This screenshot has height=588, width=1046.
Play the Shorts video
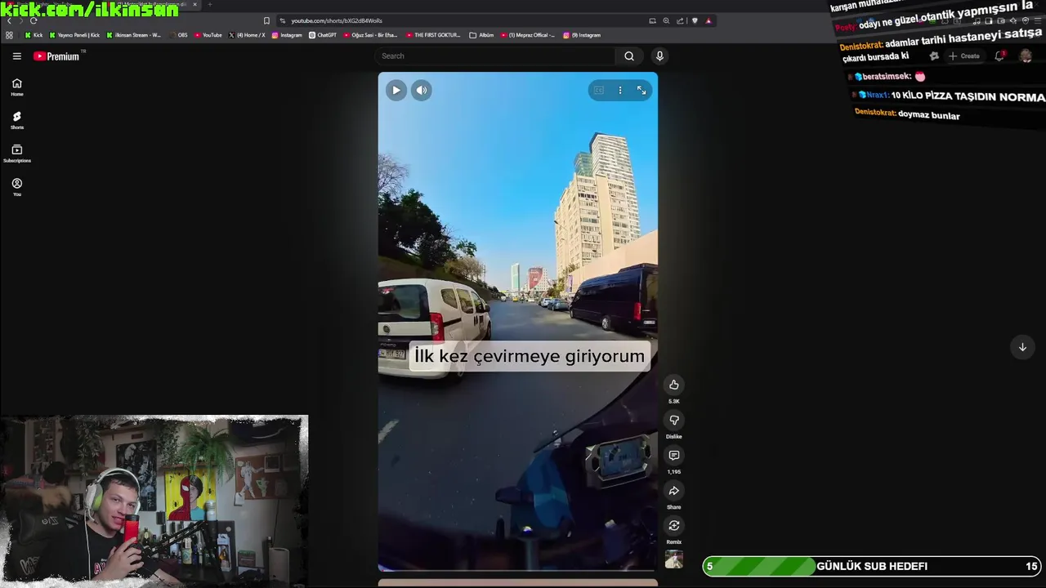(396, 90)
